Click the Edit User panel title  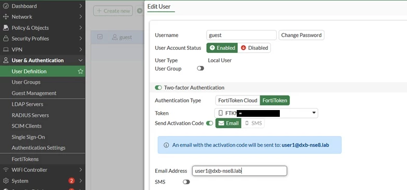tap(159, 6)
